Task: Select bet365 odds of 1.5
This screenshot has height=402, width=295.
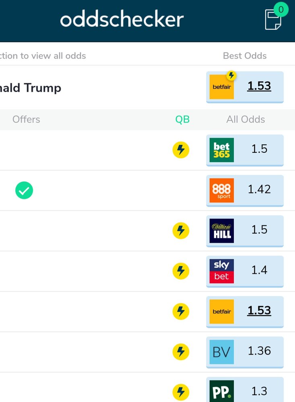Action: coord(245,150)
